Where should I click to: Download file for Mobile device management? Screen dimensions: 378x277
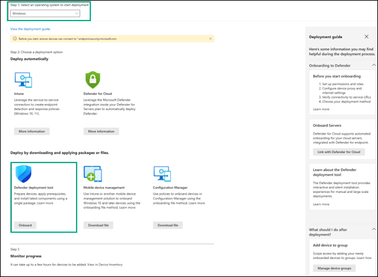[98, 225]
